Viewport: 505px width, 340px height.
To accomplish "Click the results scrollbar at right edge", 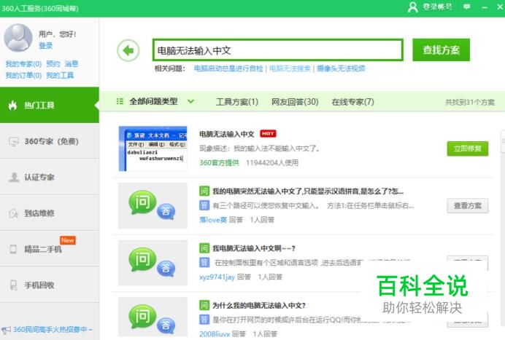I will [503, 141].
